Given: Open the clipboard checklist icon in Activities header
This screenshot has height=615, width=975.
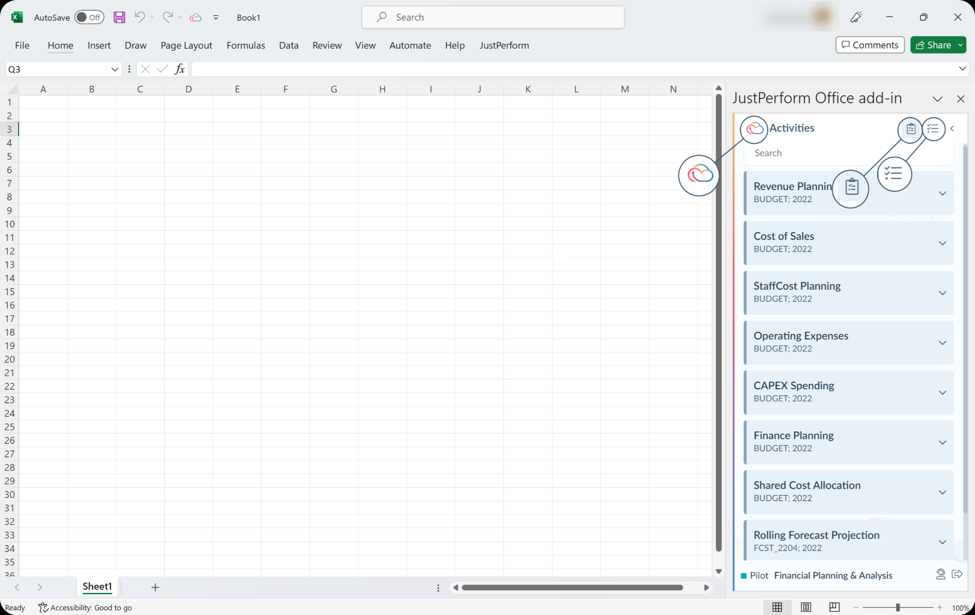Looking at the screenshot, I should coord(910,129).
